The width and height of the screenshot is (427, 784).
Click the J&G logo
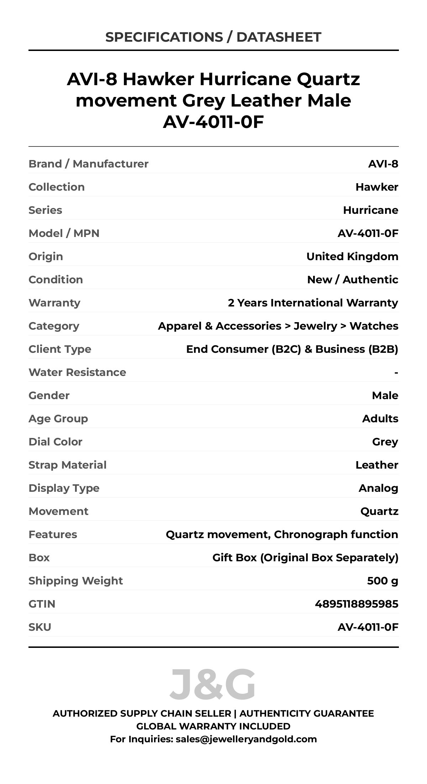212,684
